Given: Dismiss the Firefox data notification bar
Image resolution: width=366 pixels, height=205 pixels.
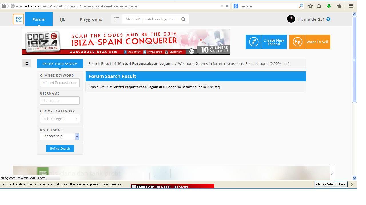Looking at the screenshot, I should (352, 184).
